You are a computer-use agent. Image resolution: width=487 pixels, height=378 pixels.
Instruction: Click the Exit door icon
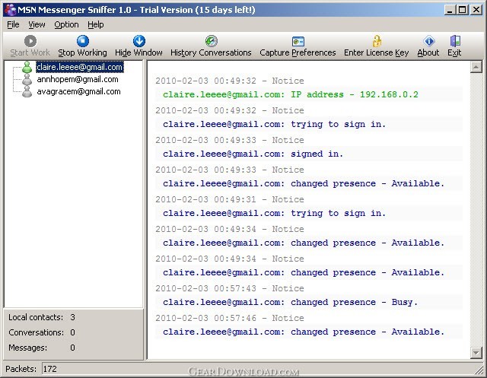pos(455,41)
